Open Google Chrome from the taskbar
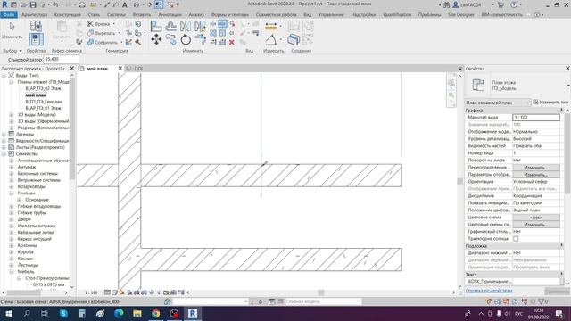 pyautogui.click(x=156, y=313)
